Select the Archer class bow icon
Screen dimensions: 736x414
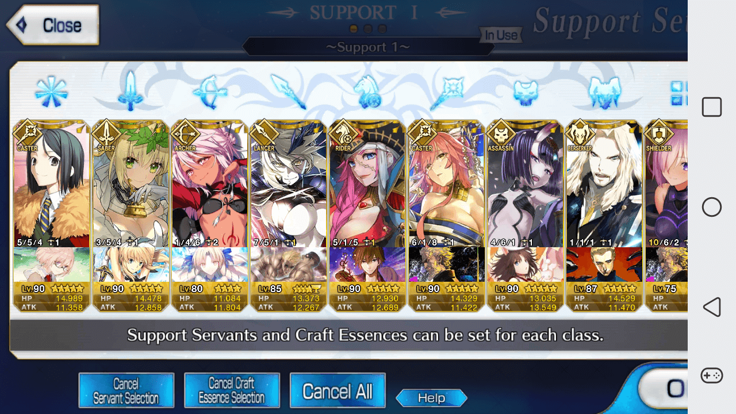tap(209, 92)
